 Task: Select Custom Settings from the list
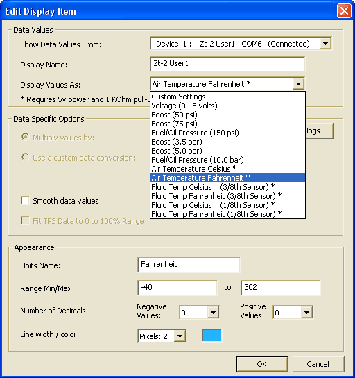(x=227, y=97)
